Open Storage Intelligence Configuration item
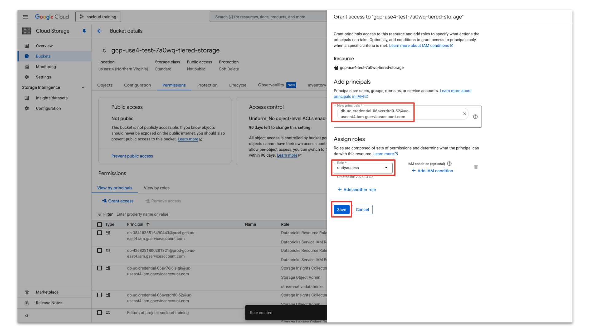The image size is (590, 332). [x=54, y=109]
